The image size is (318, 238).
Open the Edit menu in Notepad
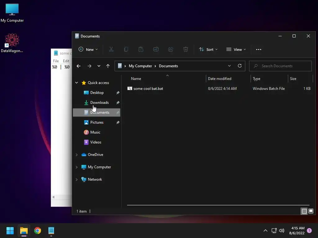pyautogui.click(x=66, y=61)
